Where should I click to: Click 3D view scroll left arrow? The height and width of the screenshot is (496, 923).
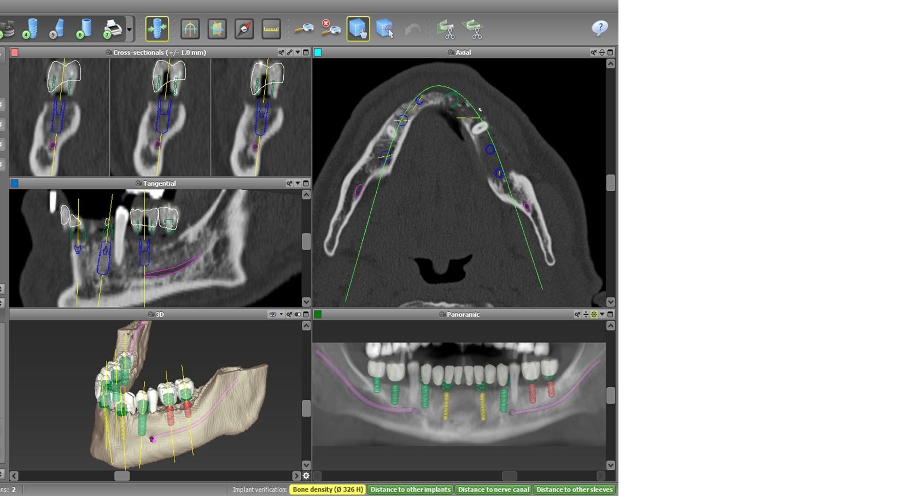tap(14, 476)
